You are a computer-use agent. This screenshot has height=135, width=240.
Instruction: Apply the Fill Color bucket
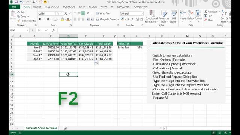[62, 19]
